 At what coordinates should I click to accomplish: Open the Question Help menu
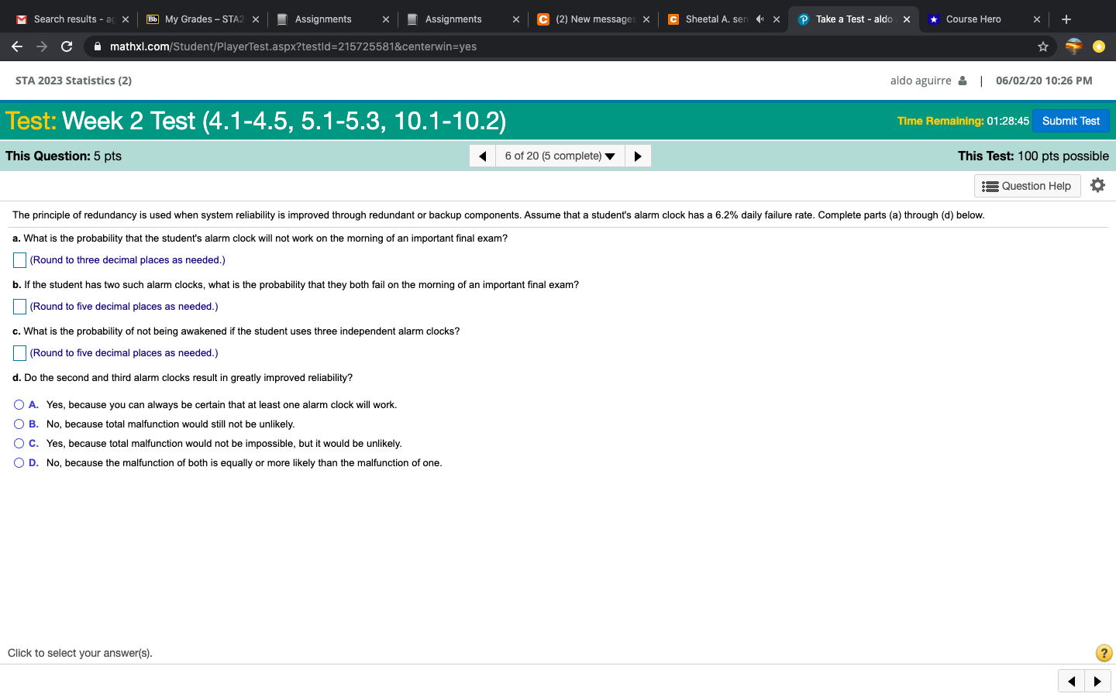pos(1027,185)
